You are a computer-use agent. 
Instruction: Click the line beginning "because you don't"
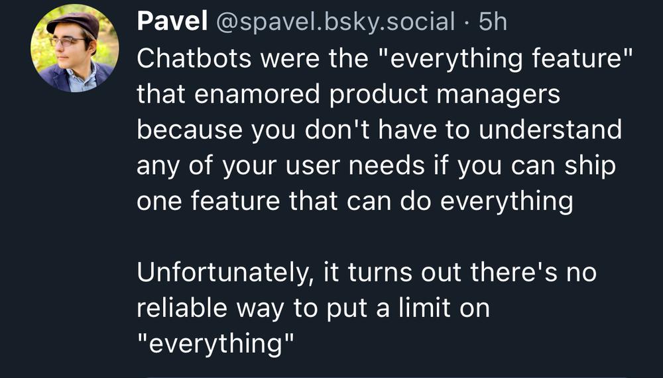point(379,130)
